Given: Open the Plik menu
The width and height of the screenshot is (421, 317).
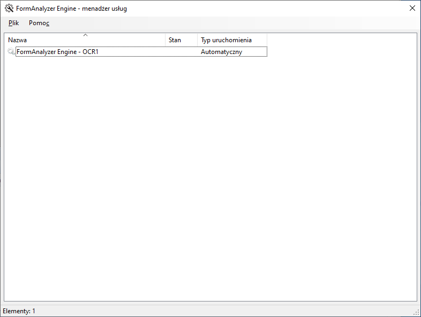Looking at the screenshot, I should [13, 23].
